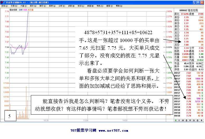Open the 资讯 menu

80,6
